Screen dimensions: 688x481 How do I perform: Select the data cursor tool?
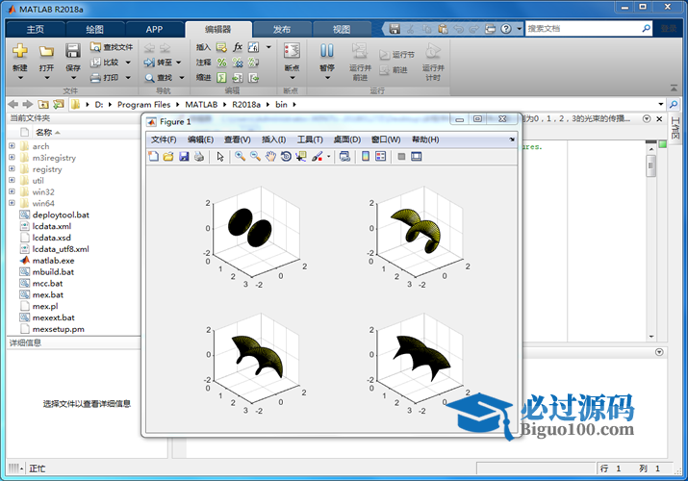click(301, 156)
